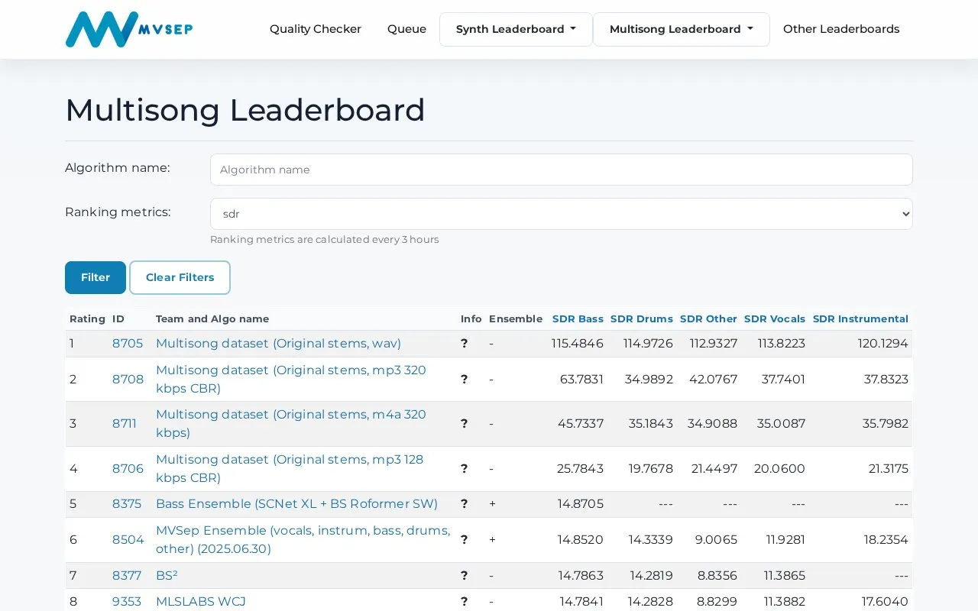The image size is (978, 611).
Task: Open Multisong dataset mp3 128 kbps CBR link
Action: [x=290, y=468]
